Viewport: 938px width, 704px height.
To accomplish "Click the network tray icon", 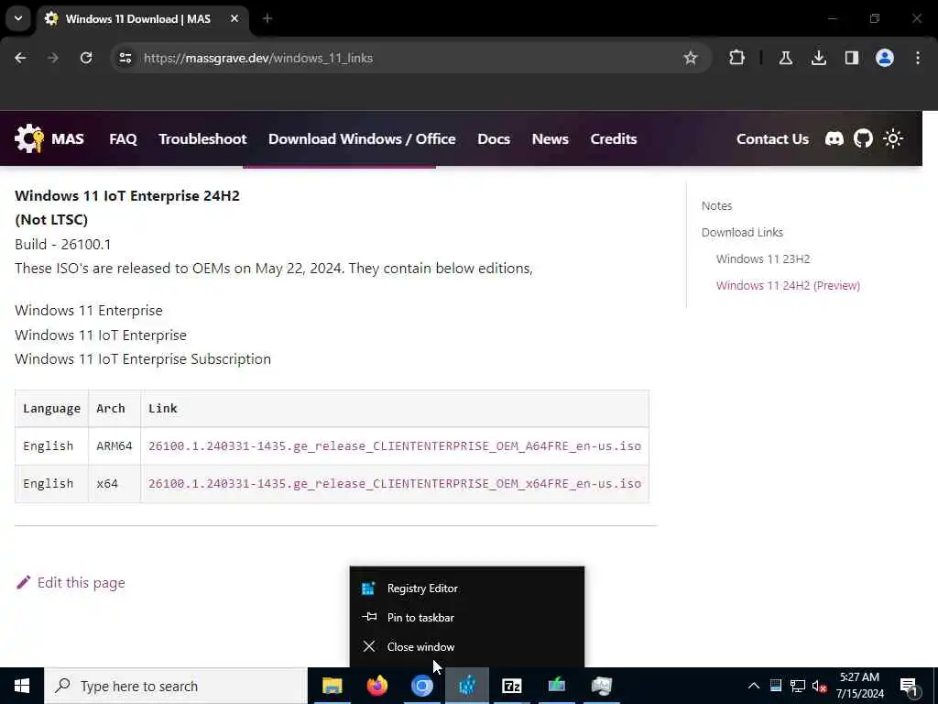I will point(798,686).
